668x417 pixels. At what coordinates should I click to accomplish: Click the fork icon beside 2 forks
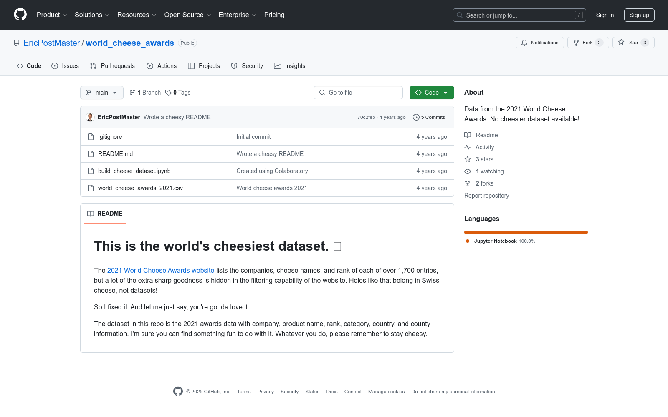pyautogui.click(x=468, y=183)
